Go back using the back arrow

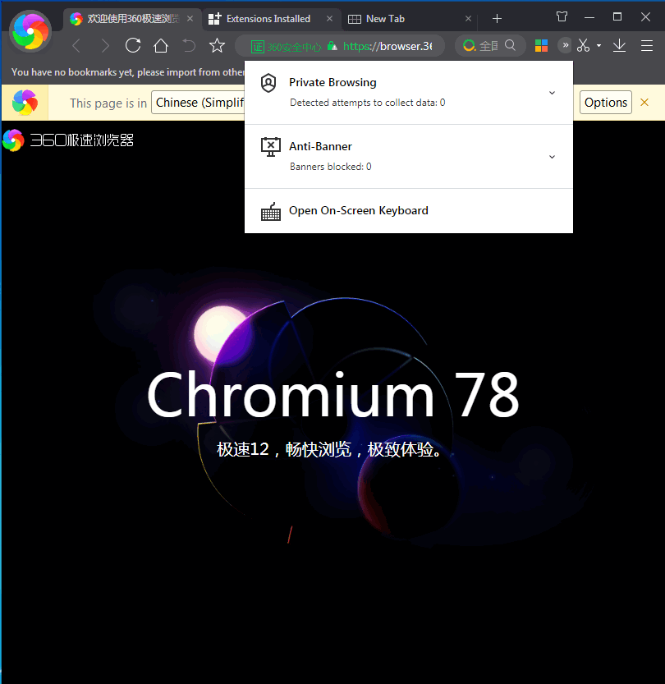76,46
